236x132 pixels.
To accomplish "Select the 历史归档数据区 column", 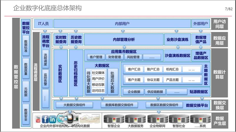I will click(76, 73).
